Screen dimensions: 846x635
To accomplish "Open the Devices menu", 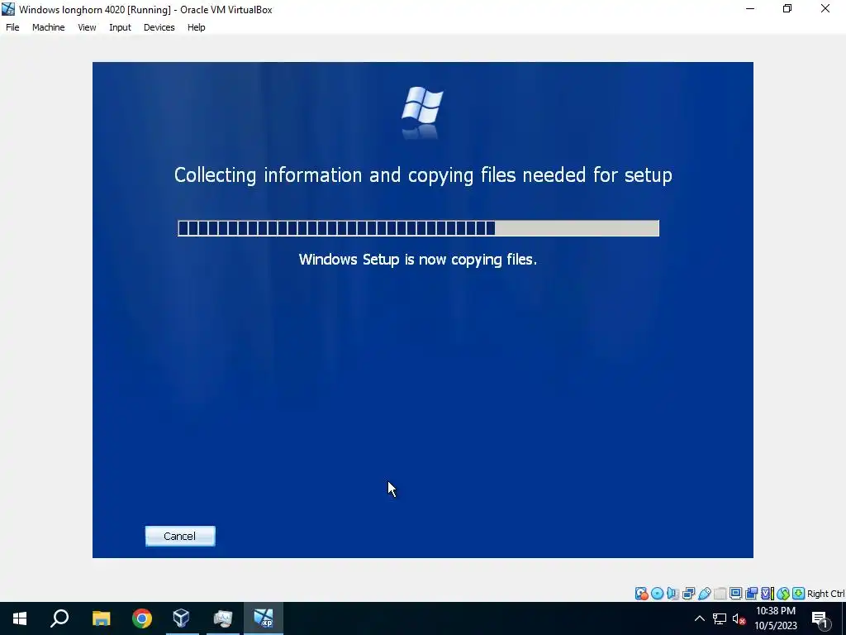I will (159, 27).
